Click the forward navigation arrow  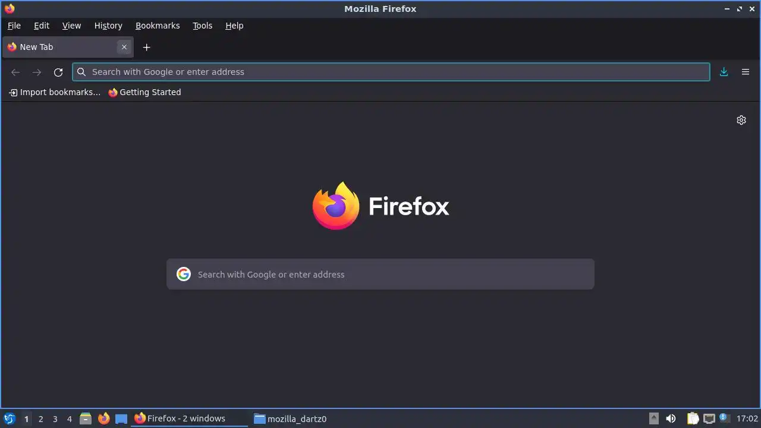coord(37,72)
